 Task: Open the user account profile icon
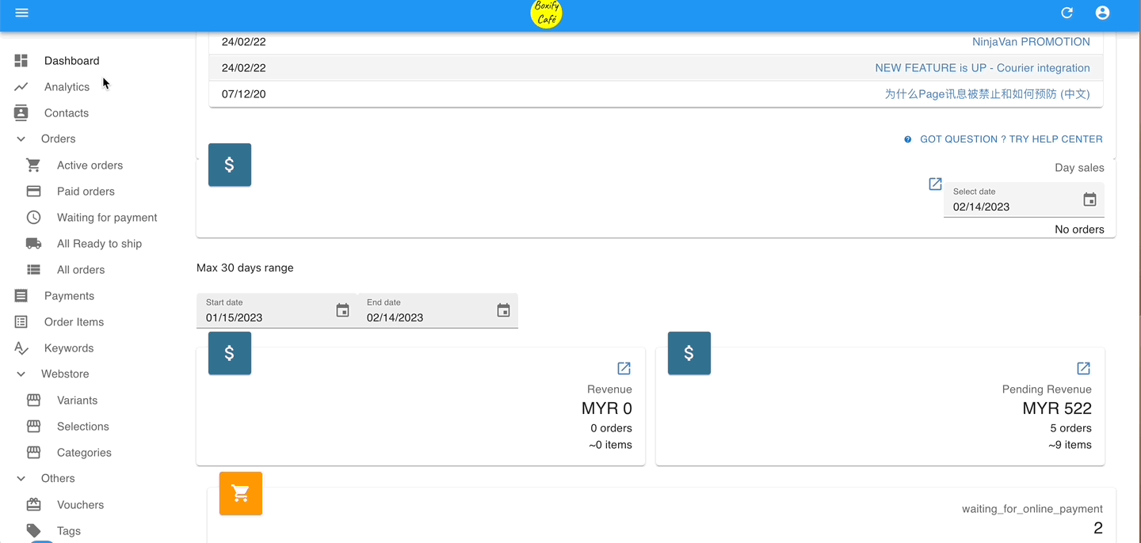1102,13
